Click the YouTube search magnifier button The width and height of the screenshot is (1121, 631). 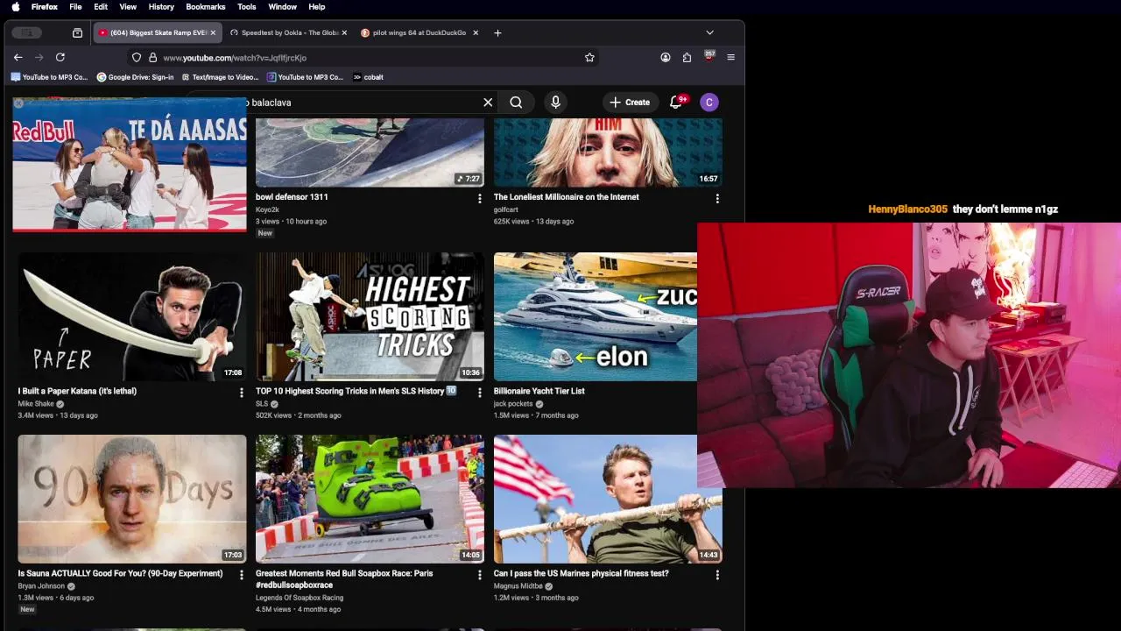(516, 103)
